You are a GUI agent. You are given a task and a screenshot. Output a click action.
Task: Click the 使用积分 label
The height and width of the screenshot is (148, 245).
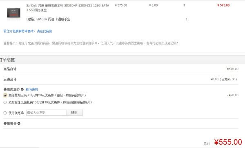pyautogui.click(x=10, y=124)
